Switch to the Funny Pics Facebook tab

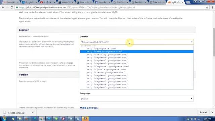pyautogui.click(x=102, y=2)
